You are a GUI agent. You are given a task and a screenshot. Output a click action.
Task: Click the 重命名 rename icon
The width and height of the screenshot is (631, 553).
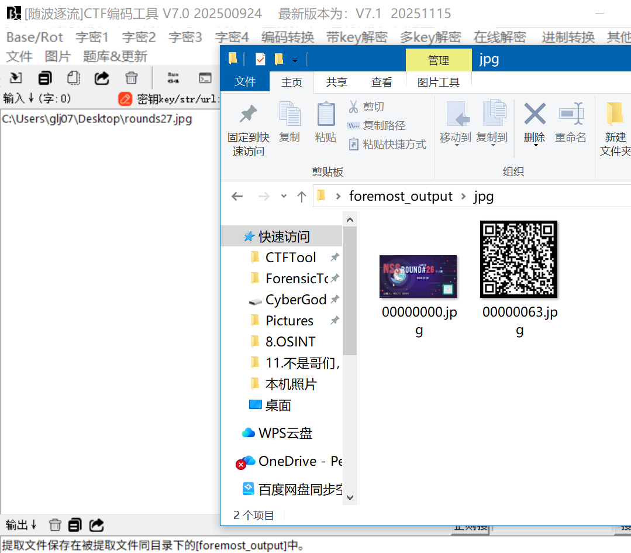pyautogui.click(x=570, y=114)
